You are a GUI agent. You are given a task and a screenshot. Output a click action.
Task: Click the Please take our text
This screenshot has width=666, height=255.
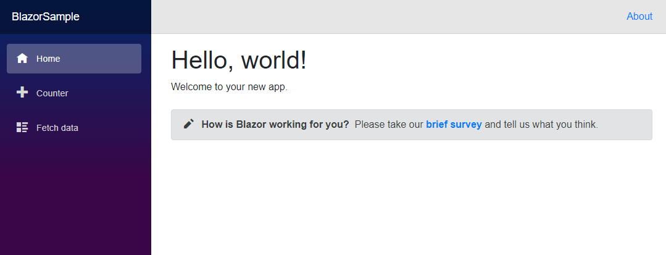pyautogui.click(x=389, y=125)
